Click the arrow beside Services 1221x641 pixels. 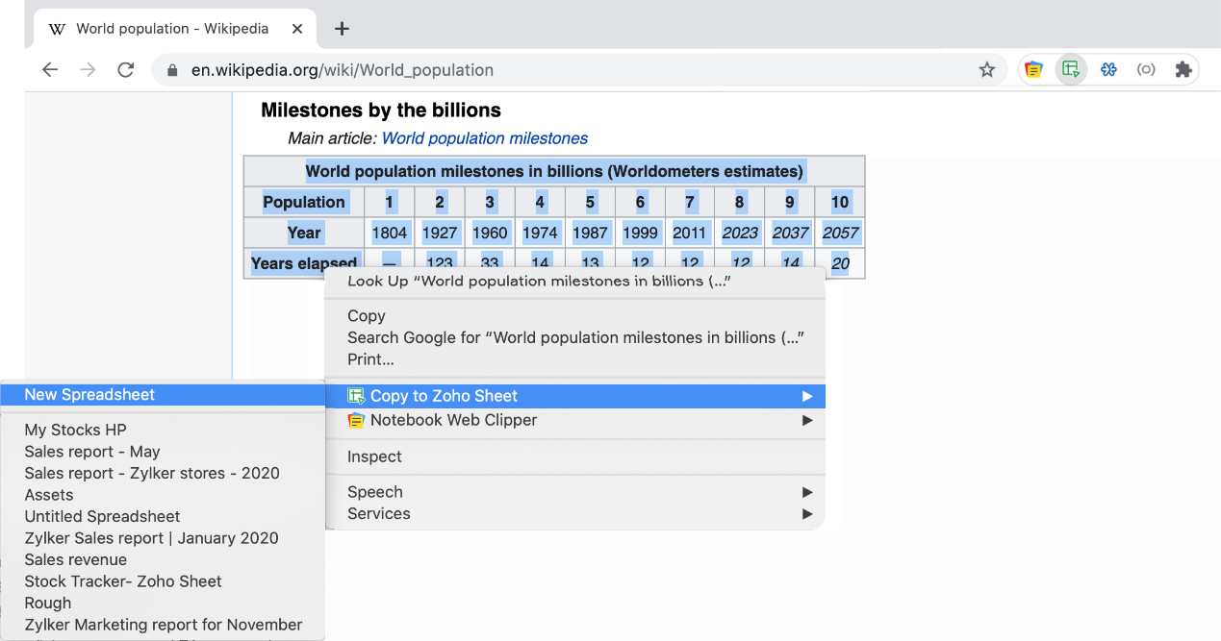[807, 514]
